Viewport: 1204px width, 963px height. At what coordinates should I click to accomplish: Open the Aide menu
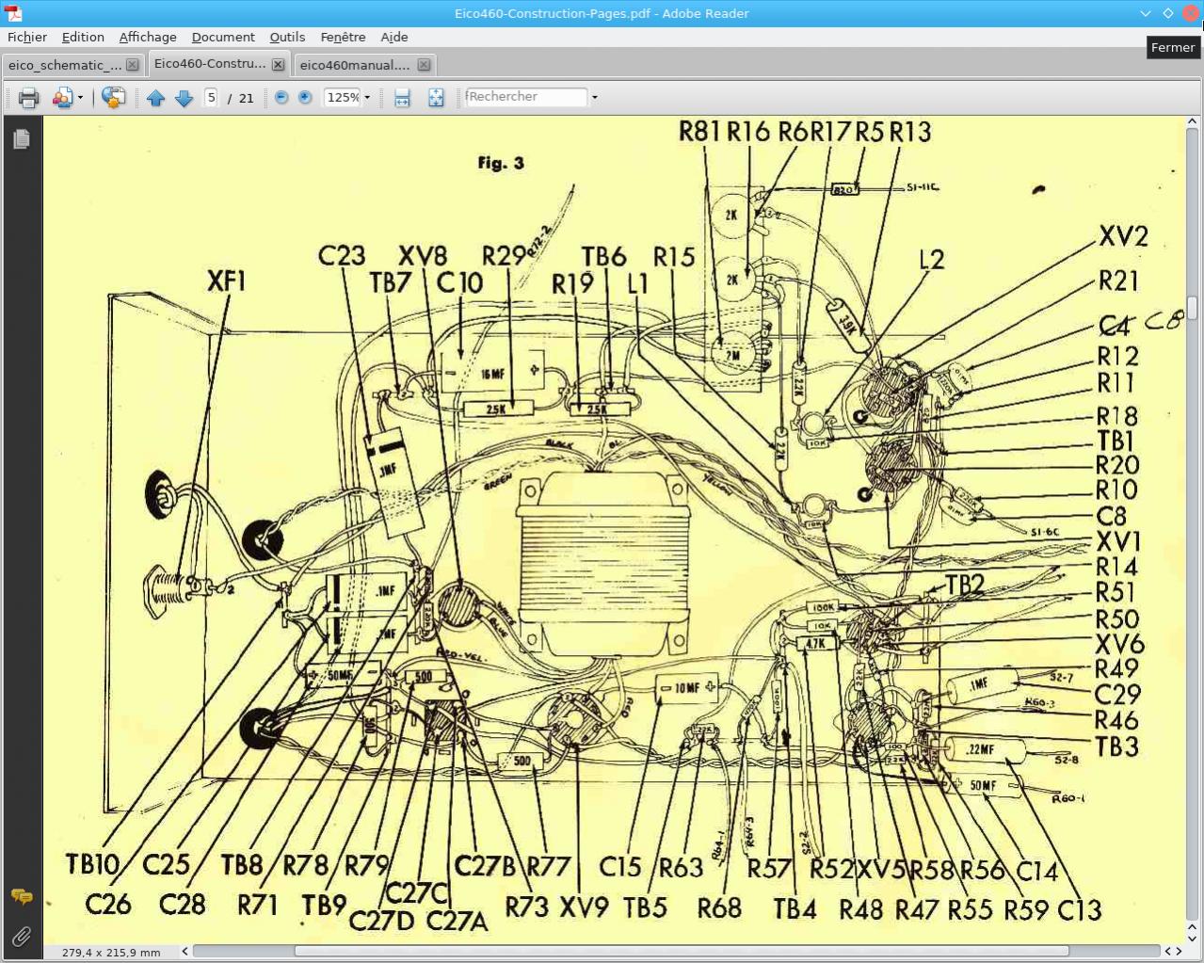pyautogui.click(x=394, y=37)
